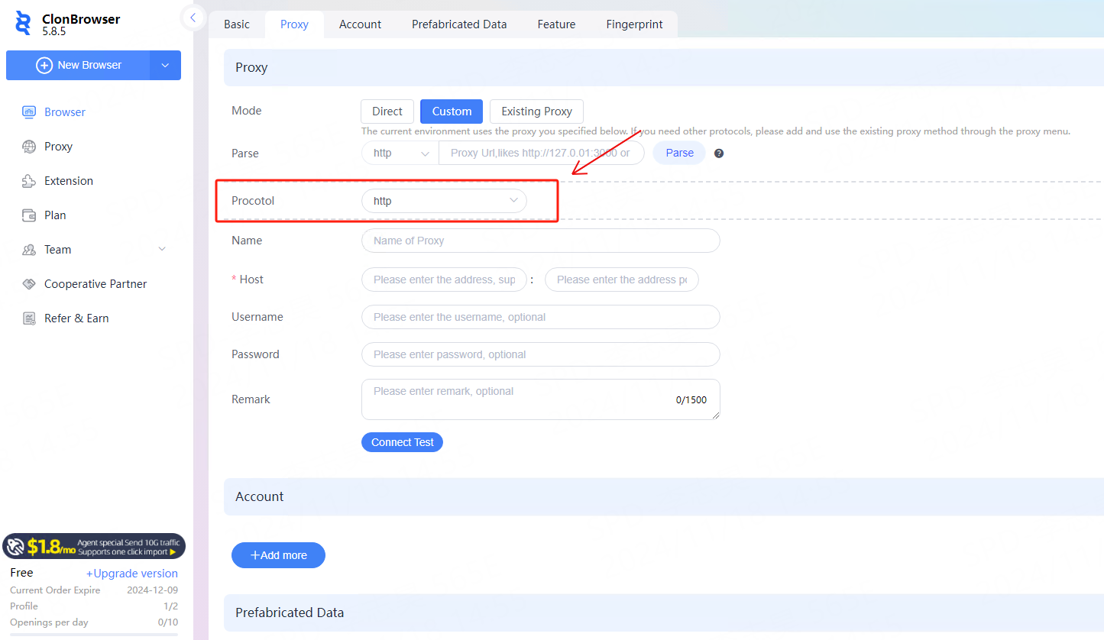Click the Team people icon in sidebar
This screenshot has height=640, width=1104.
(29, 250)
